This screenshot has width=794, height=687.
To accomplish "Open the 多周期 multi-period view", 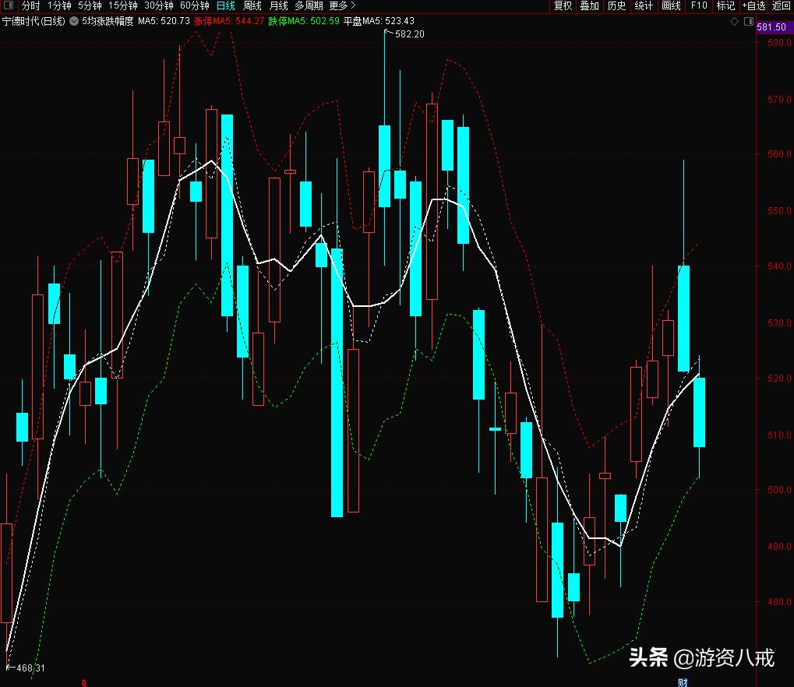I will (309, 5).
